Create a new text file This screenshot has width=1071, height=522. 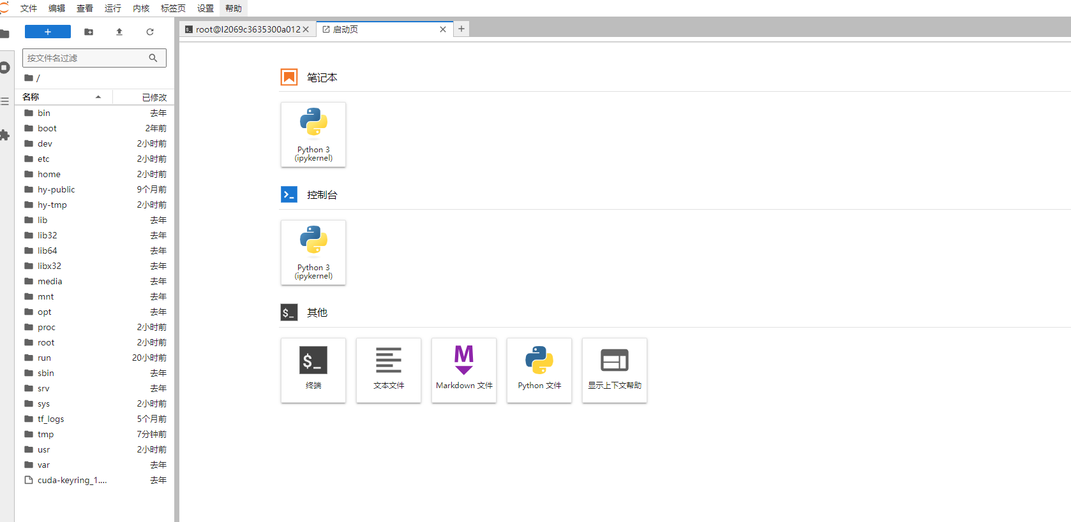pos(389,370)
